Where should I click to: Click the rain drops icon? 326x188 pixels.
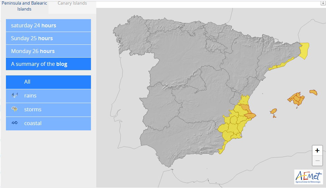tap(15, 95)
